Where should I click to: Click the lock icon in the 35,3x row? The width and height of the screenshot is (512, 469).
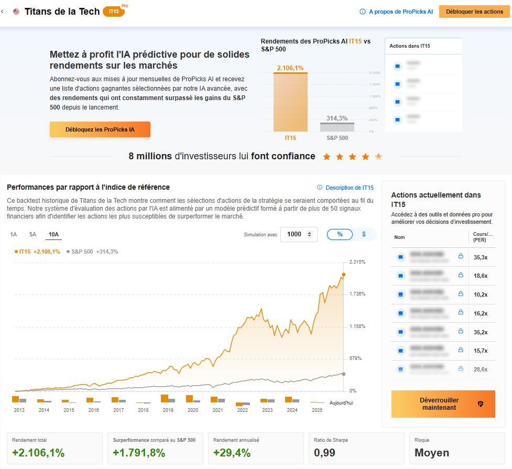click(x=461, y=256)
